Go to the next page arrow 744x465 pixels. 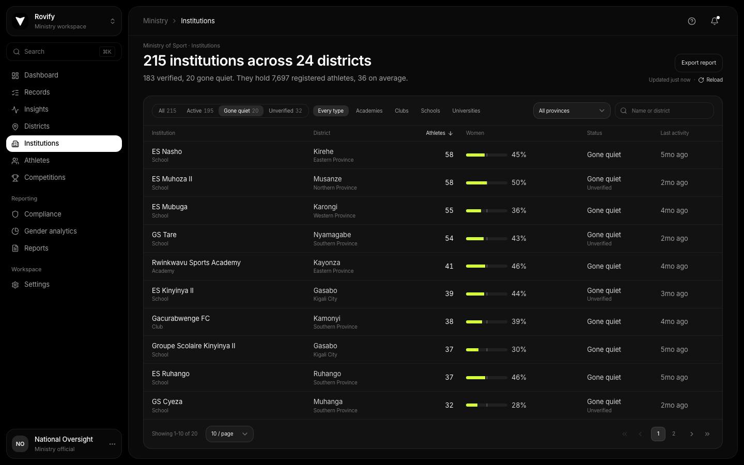pos(692,434)
